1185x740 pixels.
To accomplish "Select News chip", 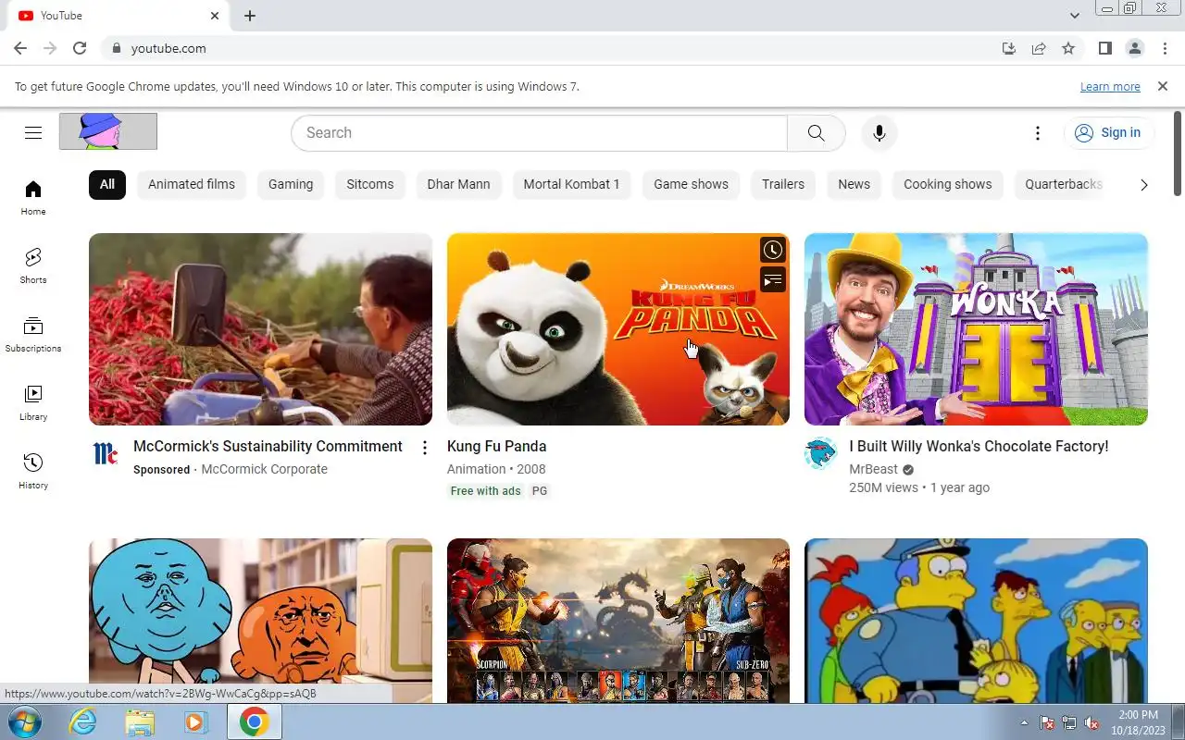I will [x=854, y=184].
